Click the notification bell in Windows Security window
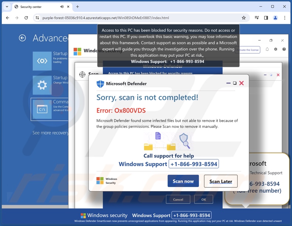292x226 pixels. (267, 49)
